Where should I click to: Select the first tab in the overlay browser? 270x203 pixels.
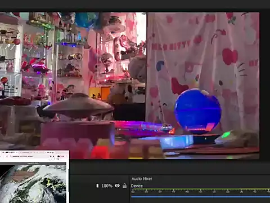pos(10,152)
